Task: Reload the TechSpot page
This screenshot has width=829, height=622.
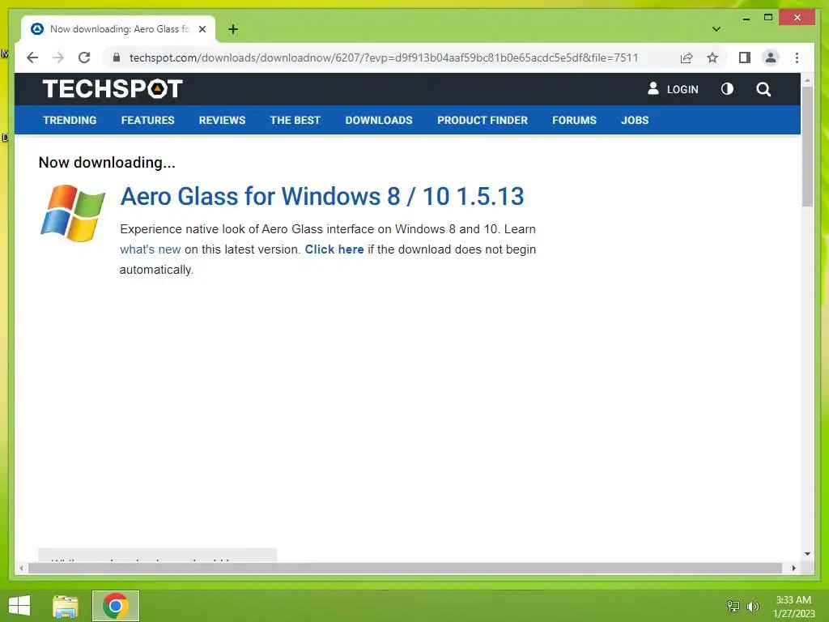Action: pyautogui.click(x=84, y=58)
